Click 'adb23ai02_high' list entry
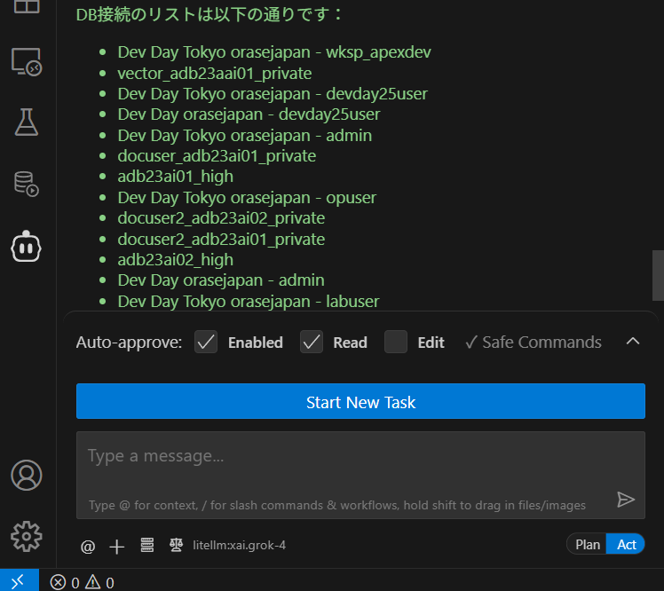The image size is (664, 591). (175, 260)
